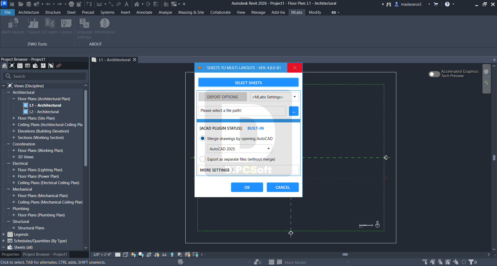Collapse the Views (Discipline) tree node
The width and height of the screenshot is (497, 266).
pos(3,86)
